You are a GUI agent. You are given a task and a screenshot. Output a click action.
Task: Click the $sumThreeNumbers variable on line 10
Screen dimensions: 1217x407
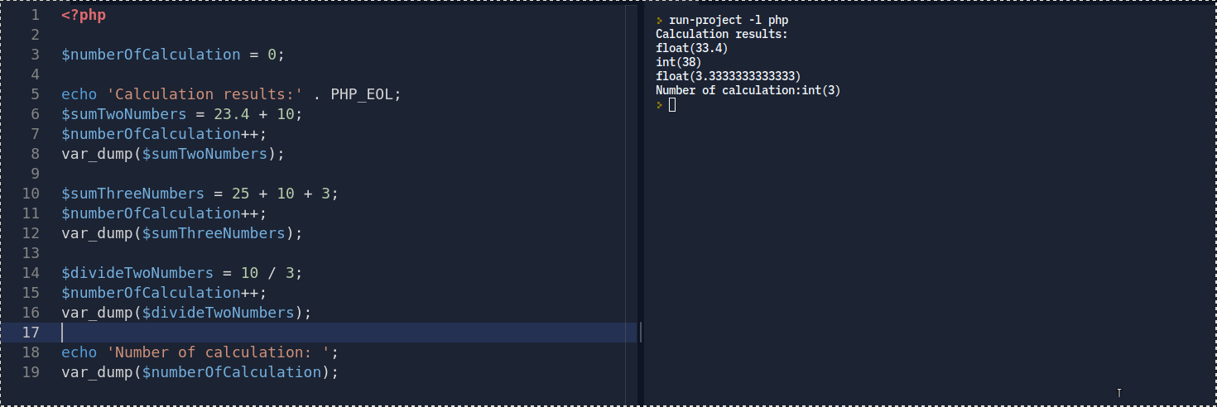click(x=132, y=194)
